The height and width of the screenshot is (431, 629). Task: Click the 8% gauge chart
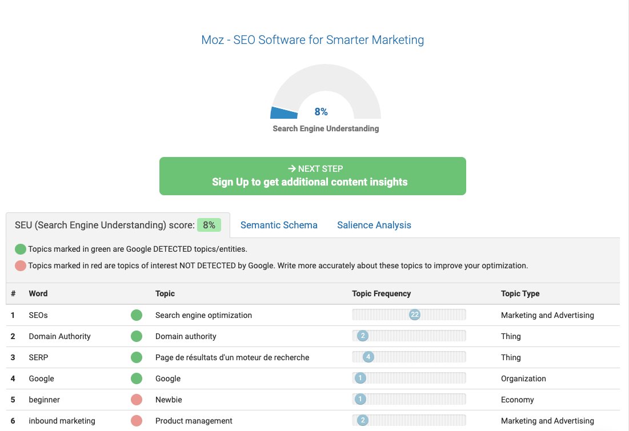(325, 92)
